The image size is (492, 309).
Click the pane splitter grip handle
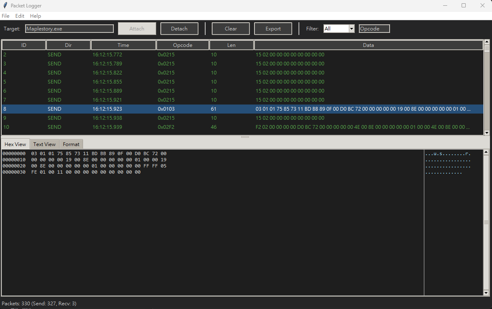tap(245, 137)
